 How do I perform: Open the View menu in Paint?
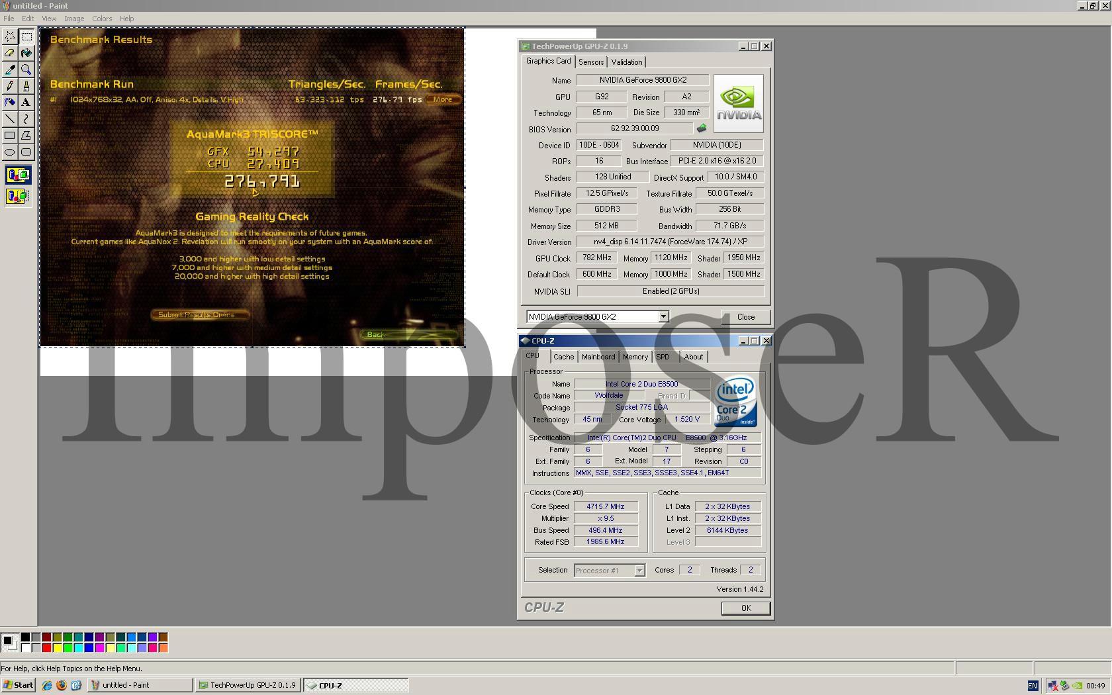pos(49,19)
